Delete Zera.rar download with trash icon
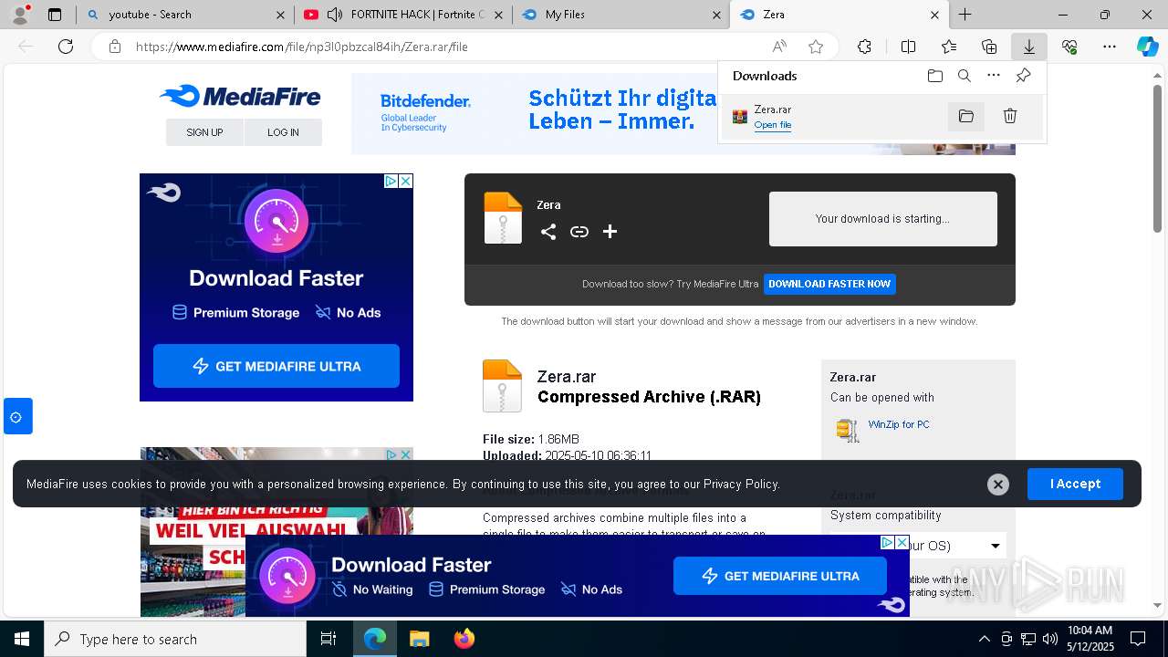Image resolution: width=1168 pixels, height=657 pixels. (1010, 116)
